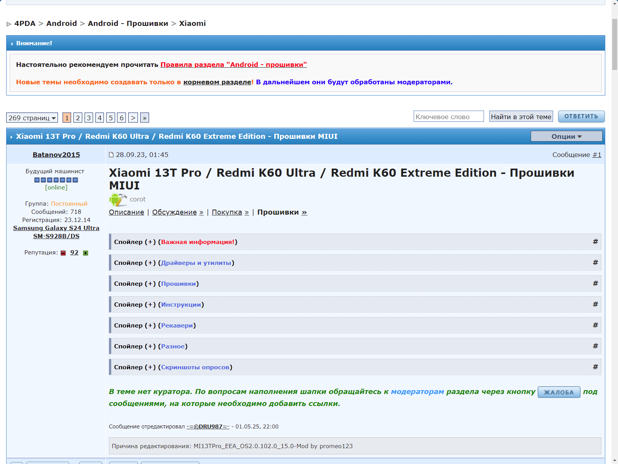Click the # anchor of Инструкции spoiler
Screen dimensions: 618x464
(595, 304)
